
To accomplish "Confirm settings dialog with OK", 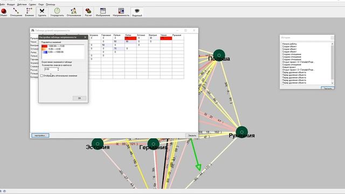I will coord(79,98).
